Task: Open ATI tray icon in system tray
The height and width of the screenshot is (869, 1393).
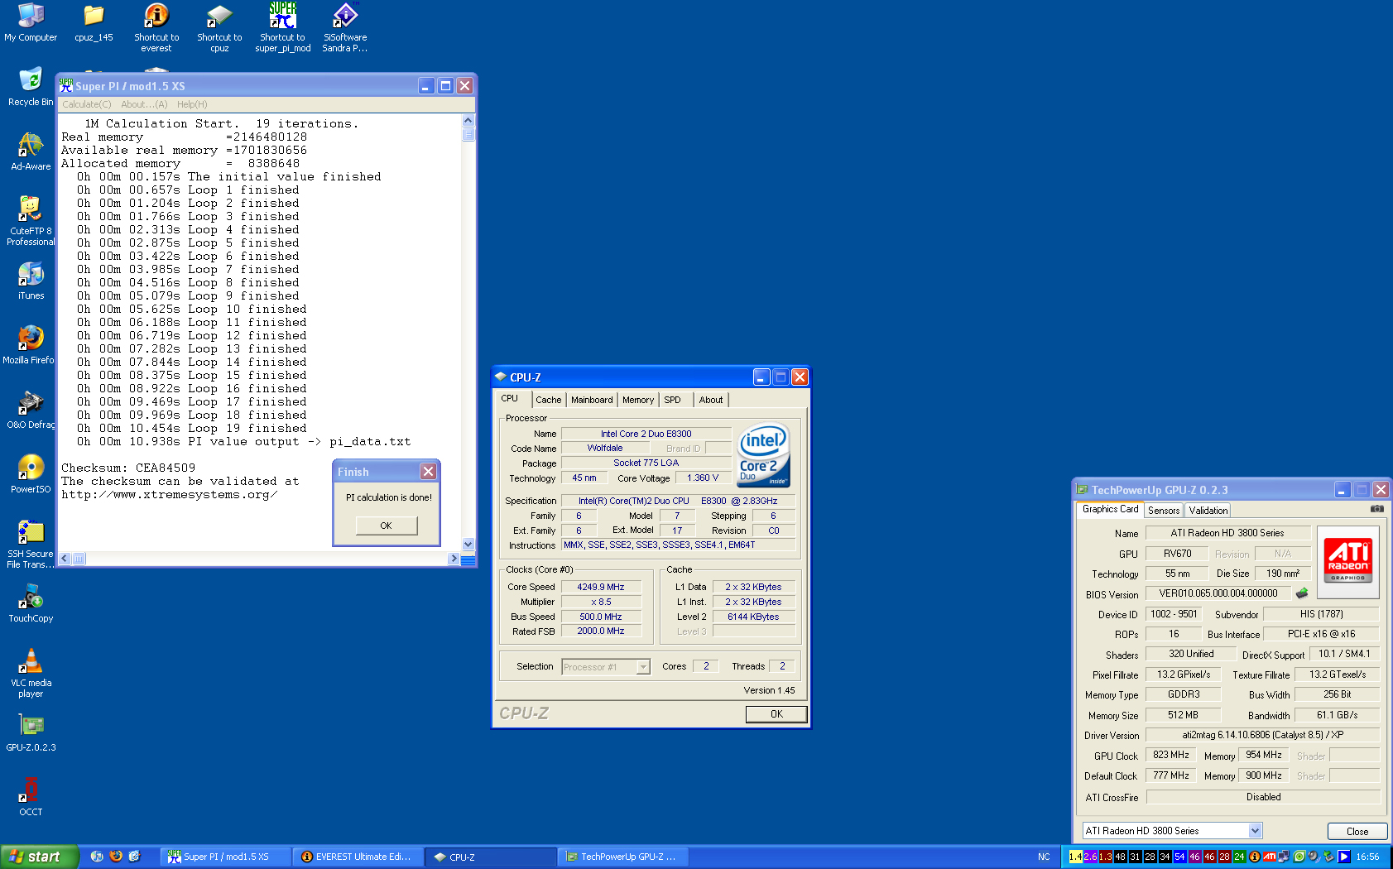Action: 1269,857
